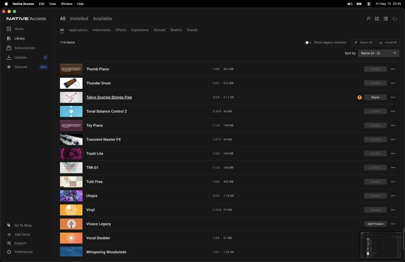The width and height of the screenshot is (405, 262).
Task: Open the Window menu in menu bar
Action: pos(66,4)
